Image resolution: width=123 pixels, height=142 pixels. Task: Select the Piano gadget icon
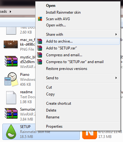click(x=11, y=79)
